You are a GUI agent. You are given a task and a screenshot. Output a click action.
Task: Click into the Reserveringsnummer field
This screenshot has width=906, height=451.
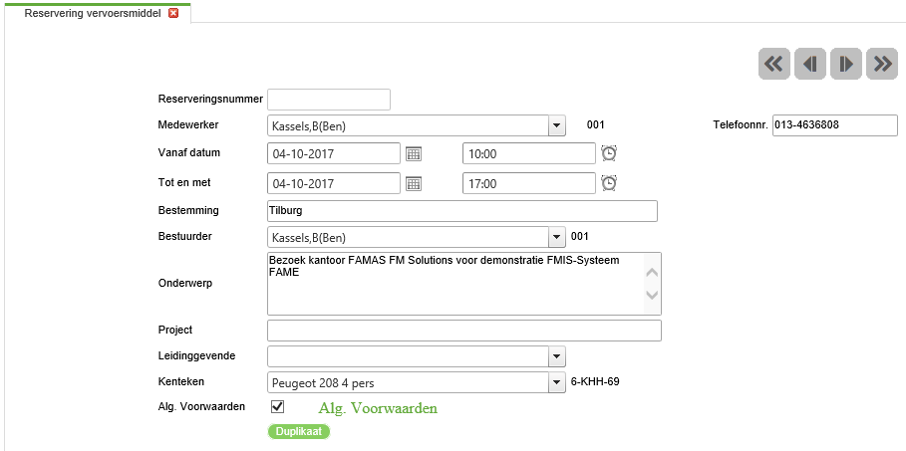[x=329, y=100]
